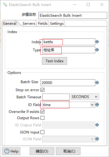Open the Fields tab
This screenshot has width=109, height=157.
(x=43, y=24)
